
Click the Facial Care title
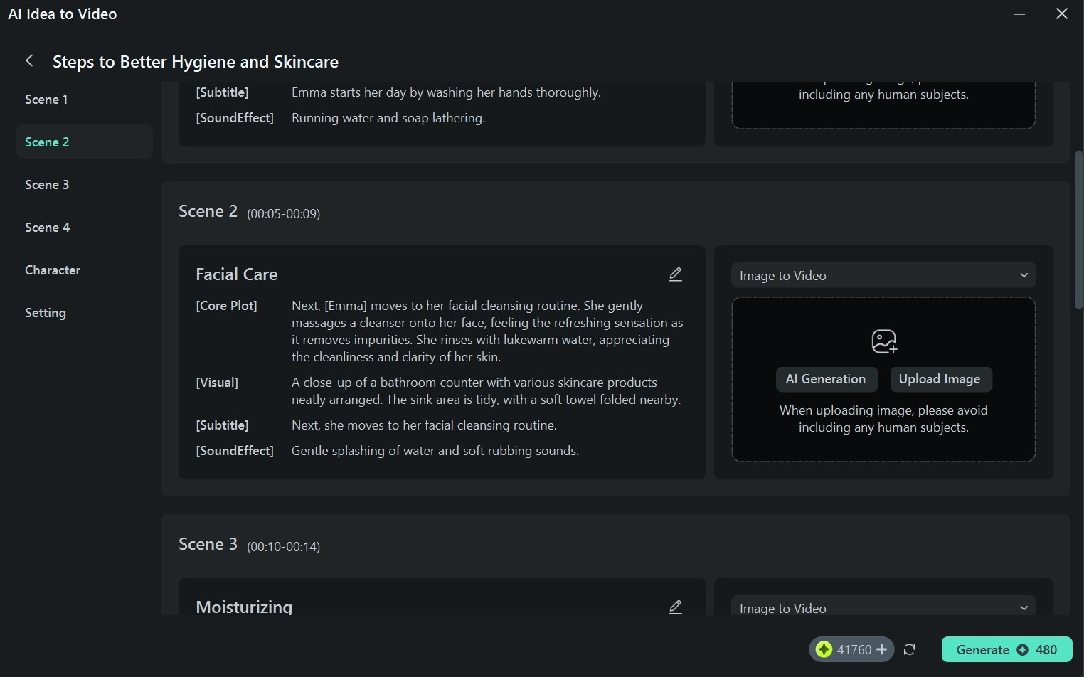237,274
